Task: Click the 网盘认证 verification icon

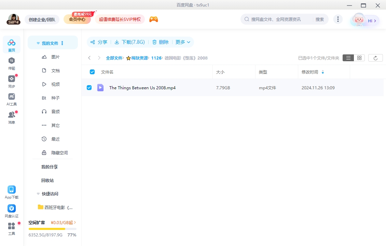Action: [12, 208]
